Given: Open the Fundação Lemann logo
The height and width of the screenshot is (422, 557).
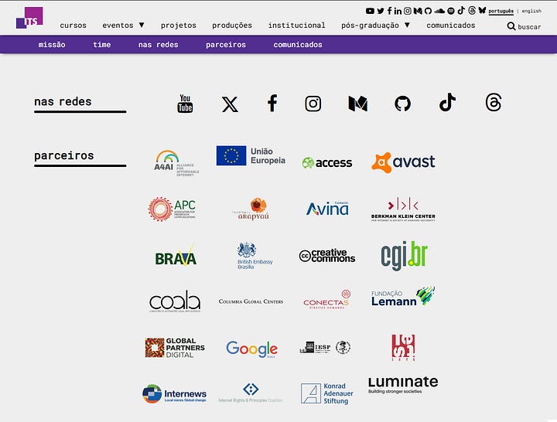Looking at the screenshot, I should pyautogui.click(x=403, y=297).
